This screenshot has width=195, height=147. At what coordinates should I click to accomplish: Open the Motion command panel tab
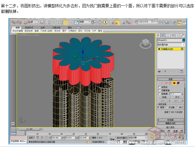(173, 36)
